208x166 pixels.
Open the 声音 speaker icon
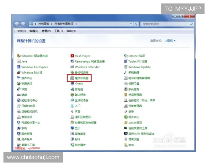[x=72, y=111]
